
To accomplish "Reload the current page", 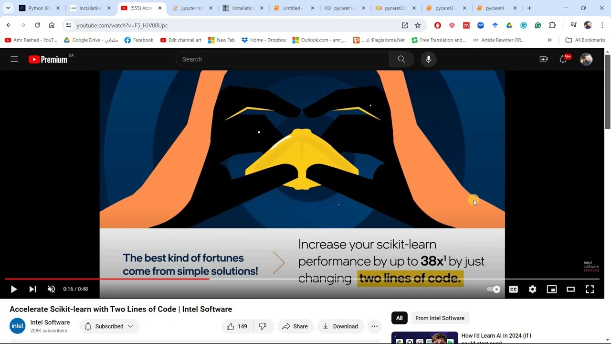I will [x=37, y=25].
